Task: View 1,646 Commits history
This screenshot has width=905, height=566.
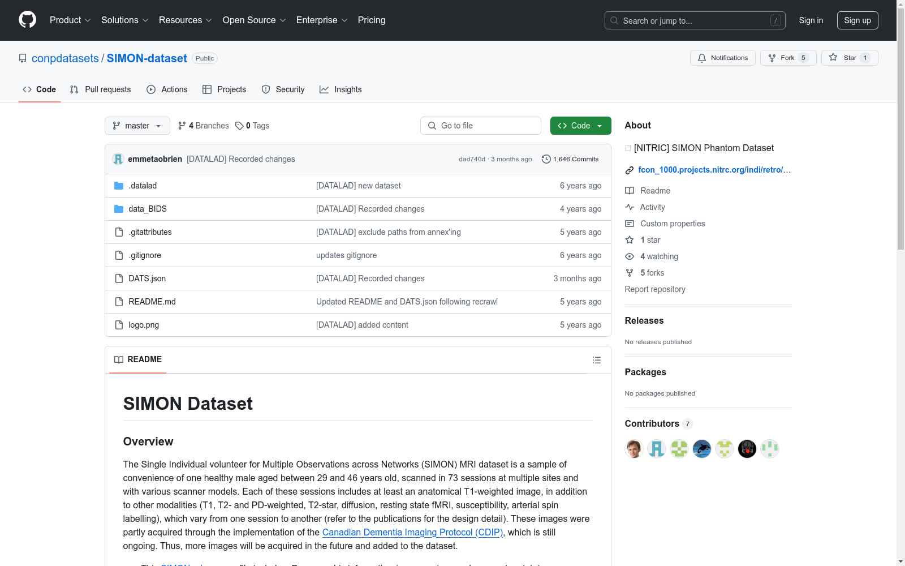Action: click(570, 159)
